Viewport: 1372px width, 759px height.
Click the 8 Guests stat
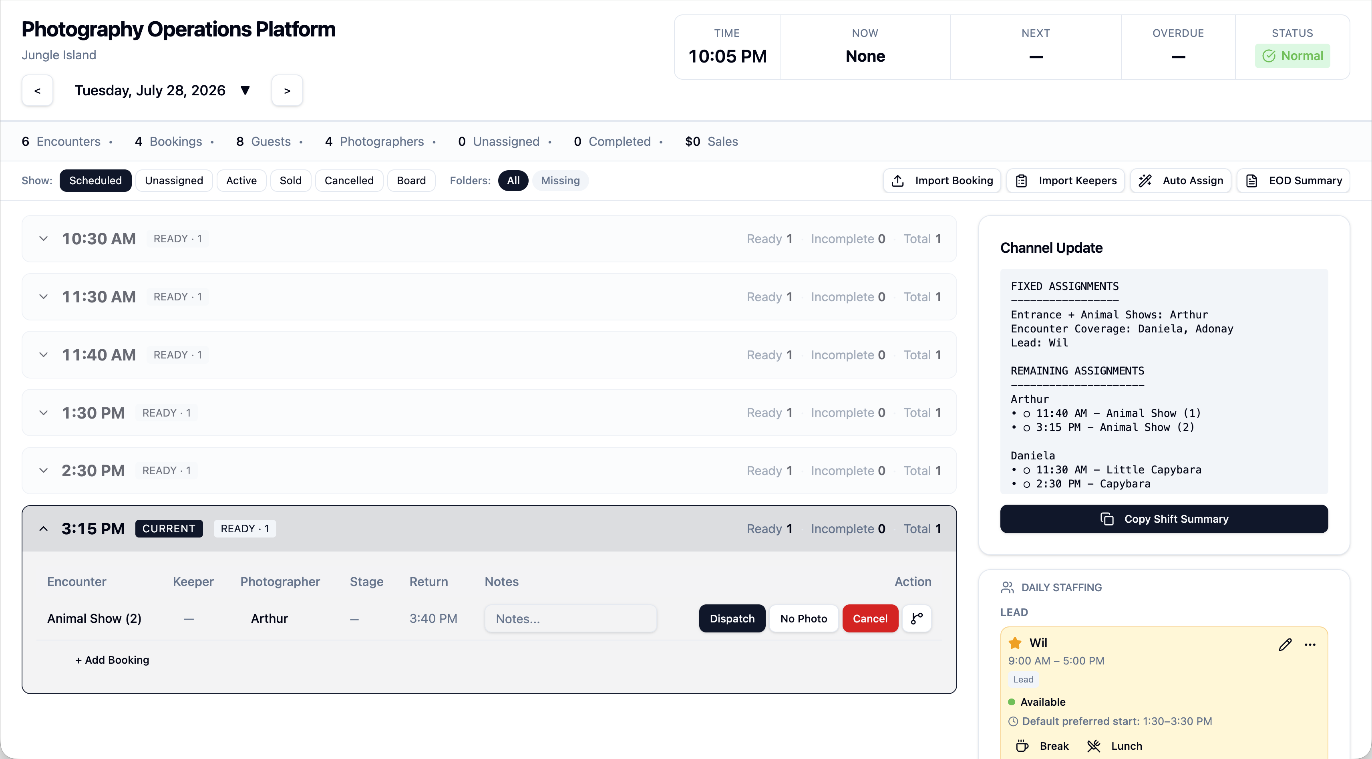pyautogui.click(x=263, y=141)
